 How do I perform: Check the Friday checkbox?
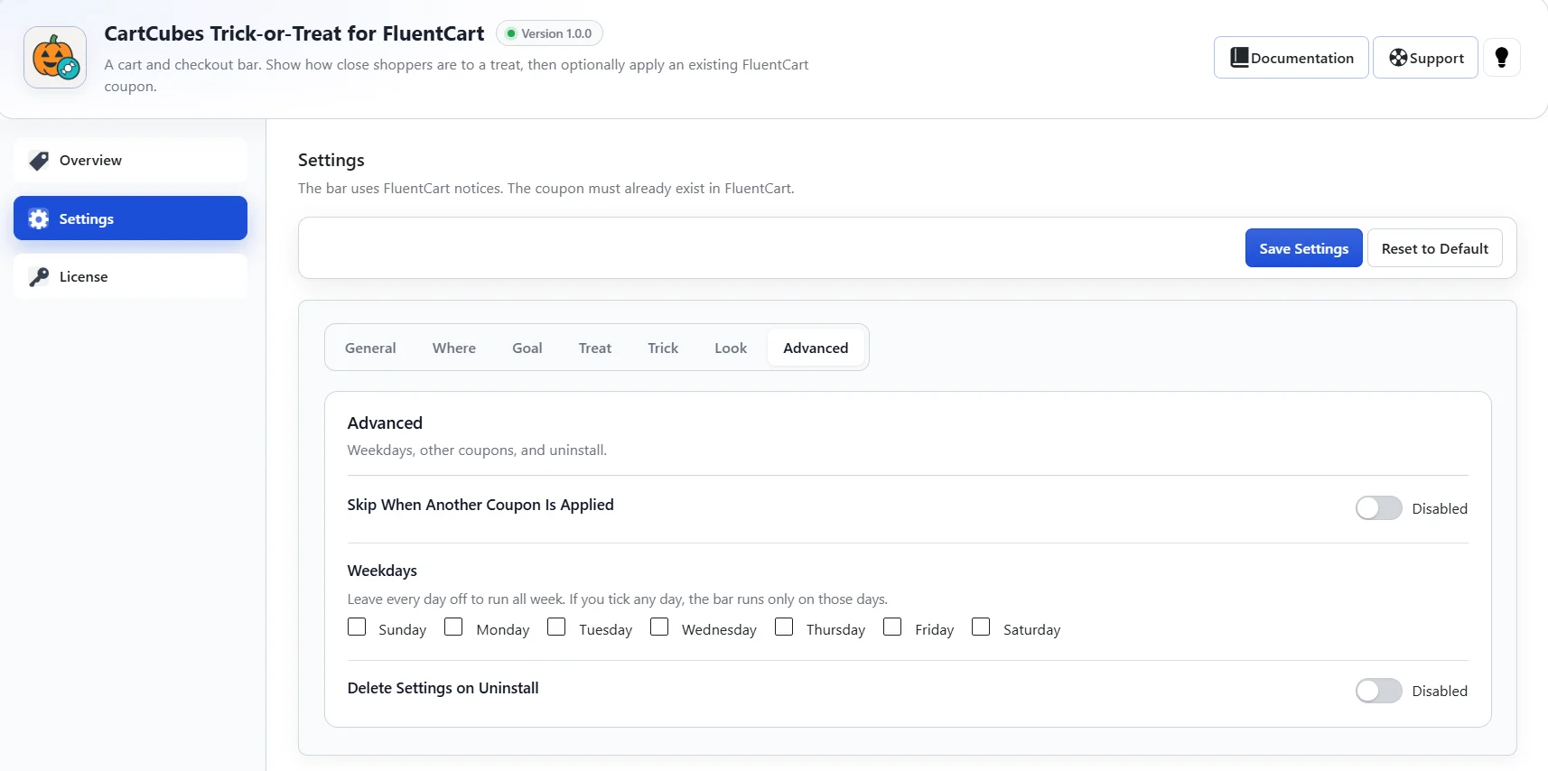892,627
